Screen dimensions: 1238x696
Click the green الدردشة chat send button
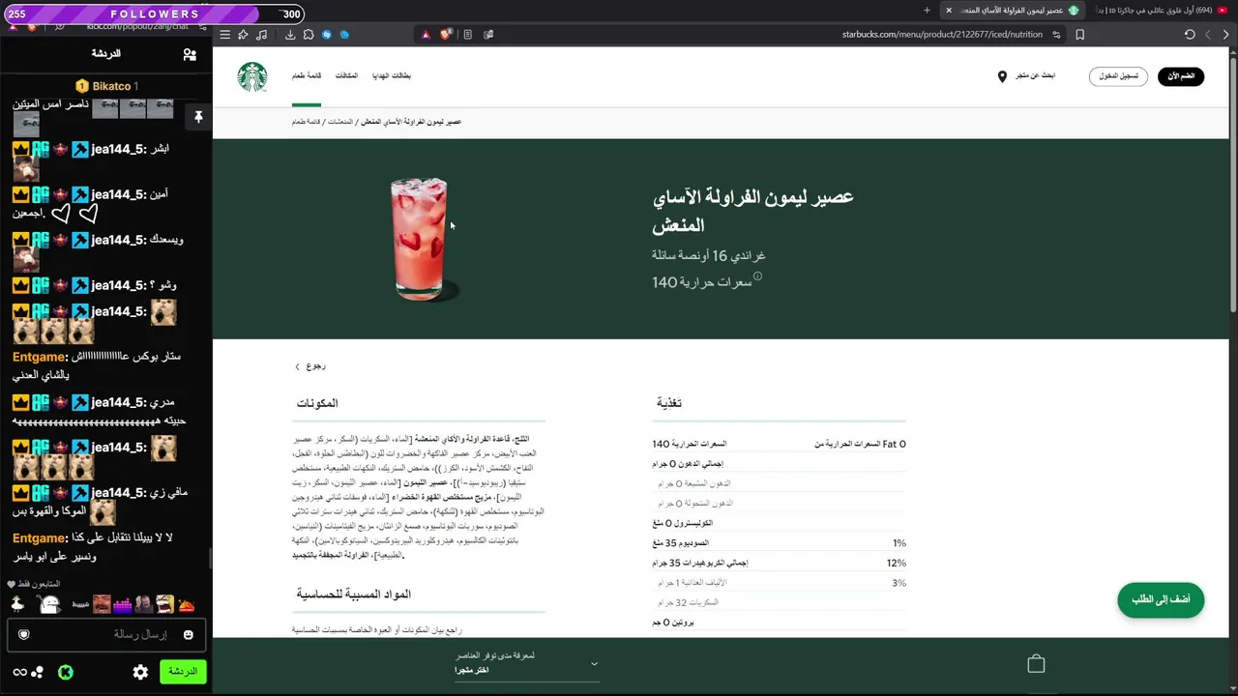[x=183, y=671]
